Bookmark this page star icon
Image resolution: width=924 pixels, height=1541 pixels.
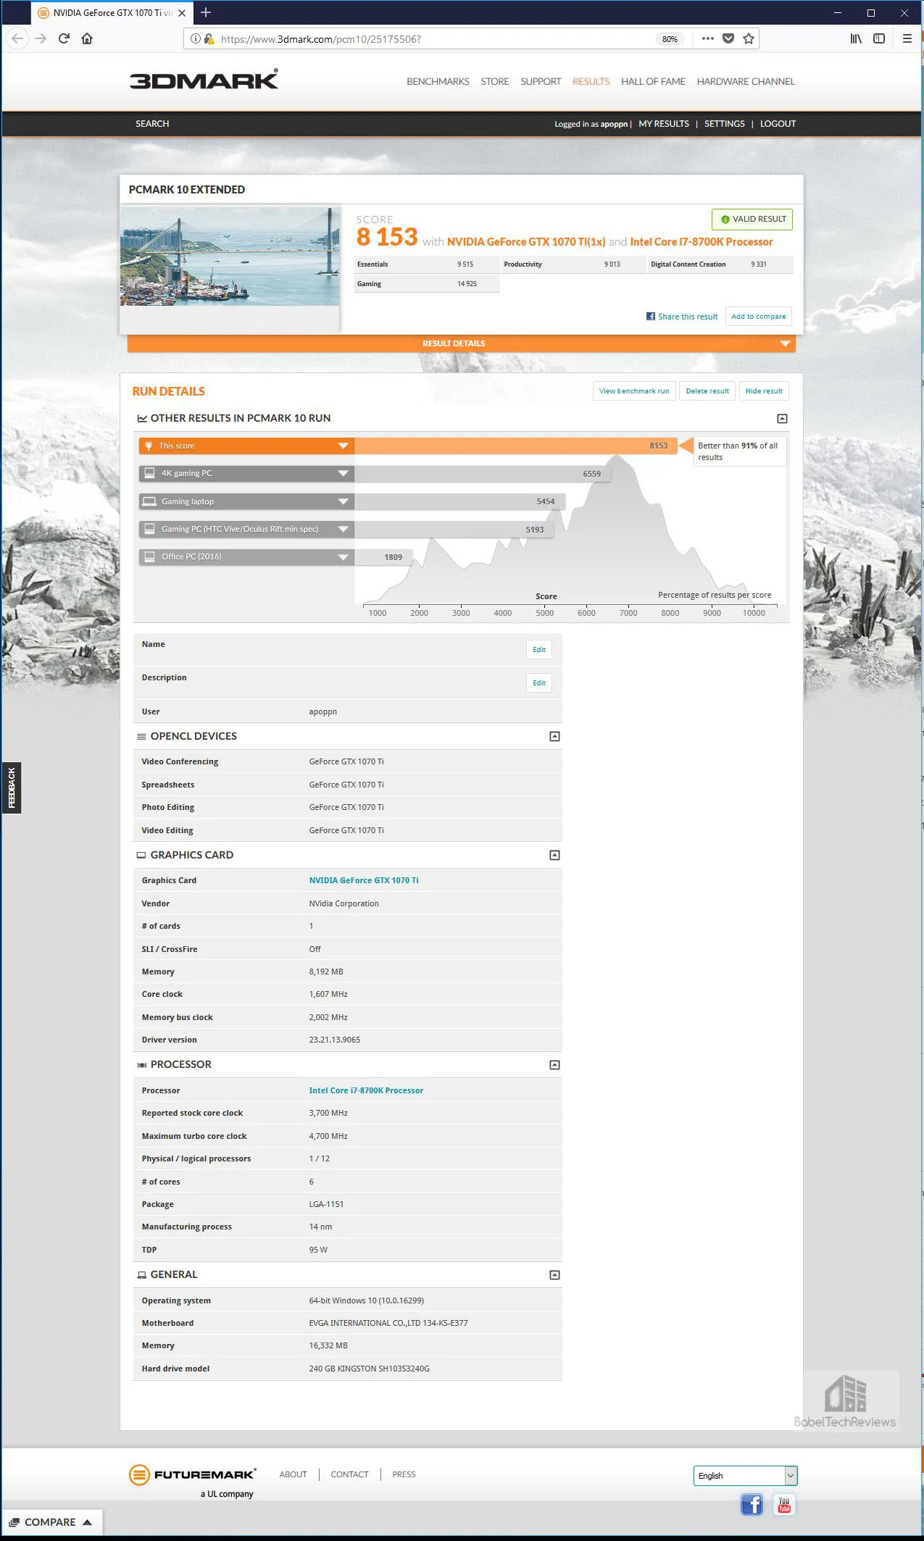[x=749, y=38]
